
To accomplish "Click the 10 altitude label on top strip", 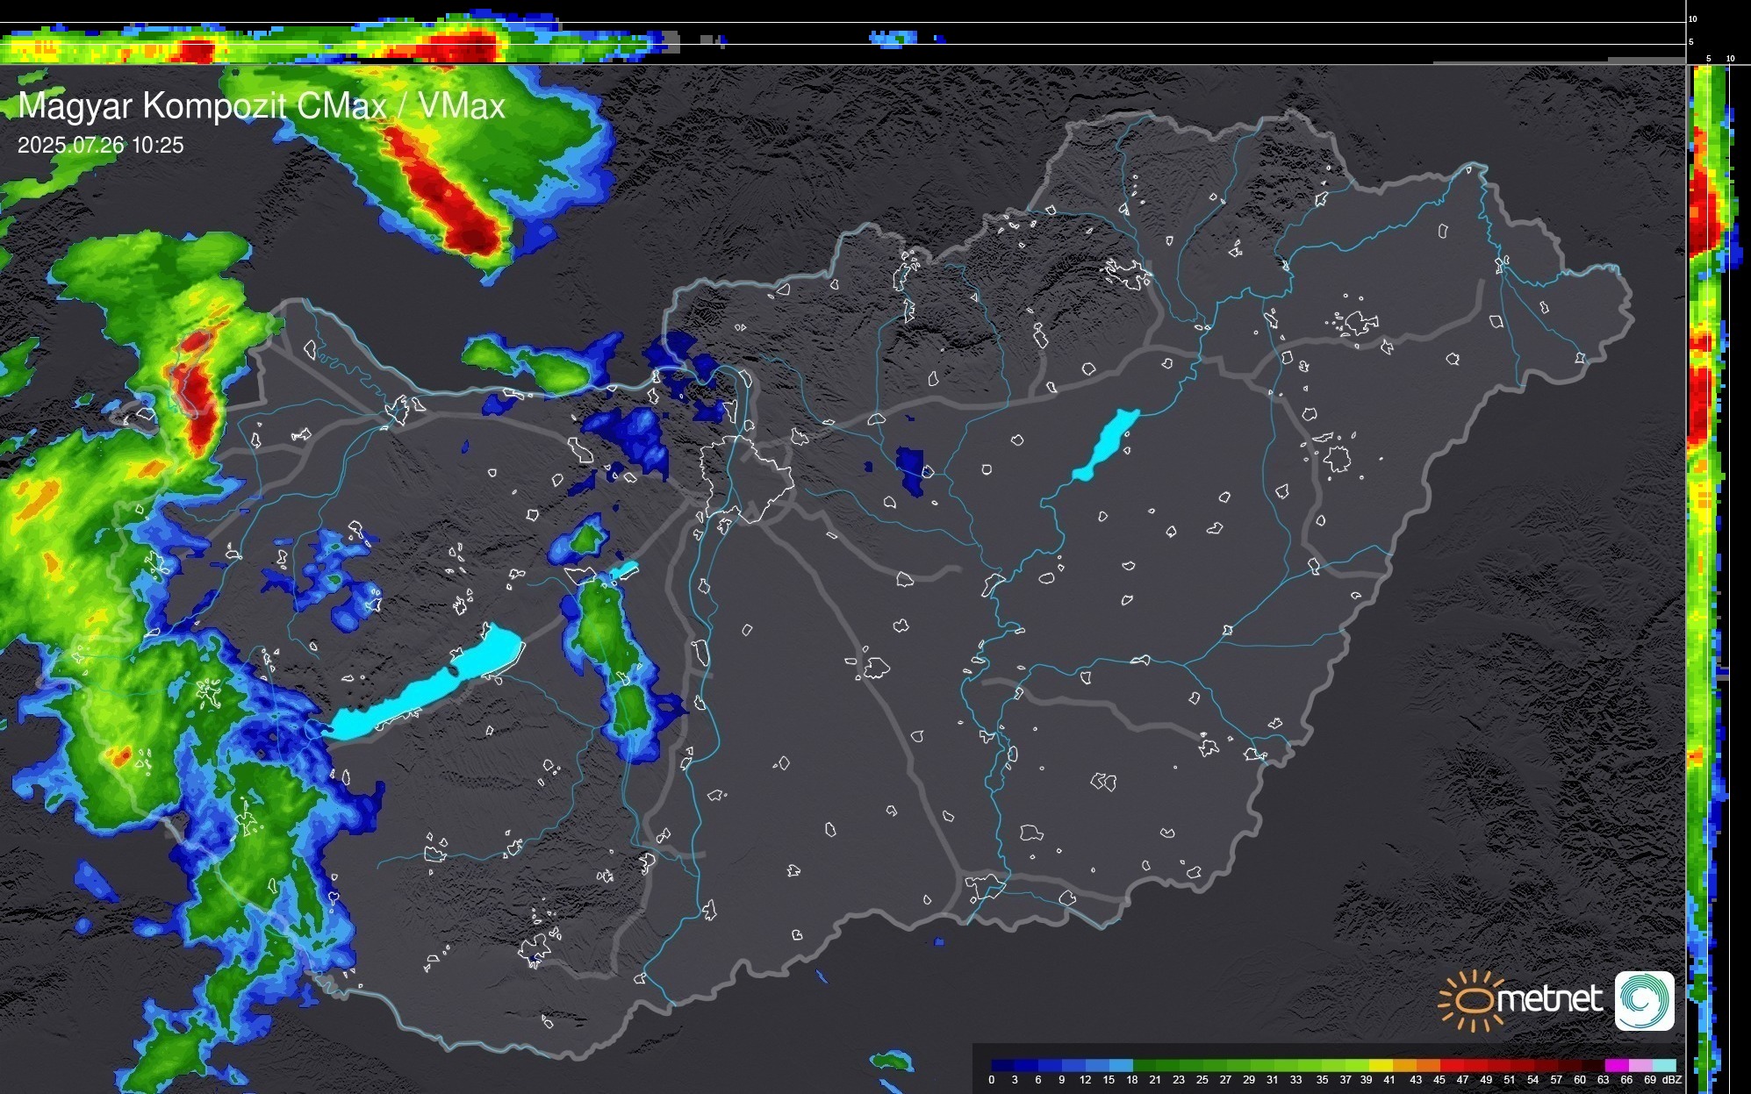I will 1693,18.
